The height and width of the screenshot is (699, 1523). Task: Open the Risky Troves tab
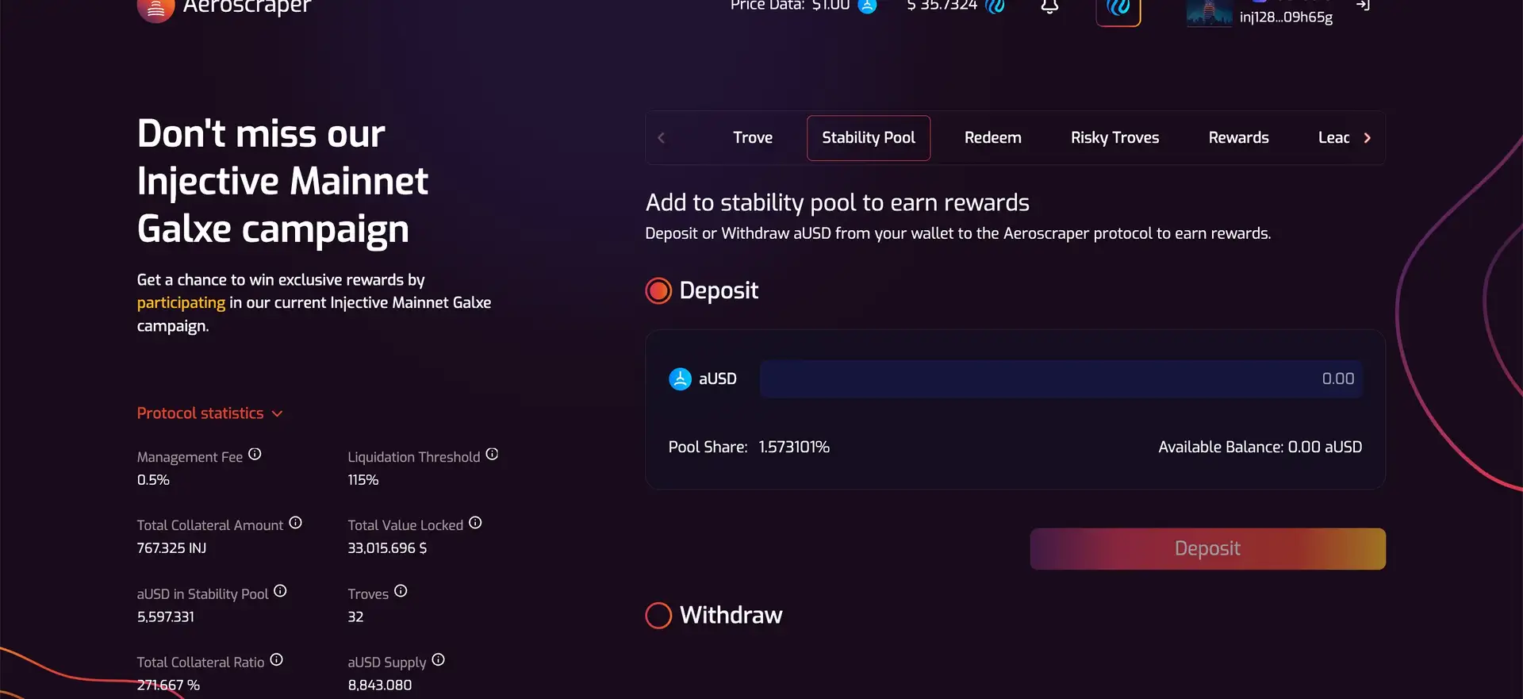pyautogui.click(x=1114, y=138)
